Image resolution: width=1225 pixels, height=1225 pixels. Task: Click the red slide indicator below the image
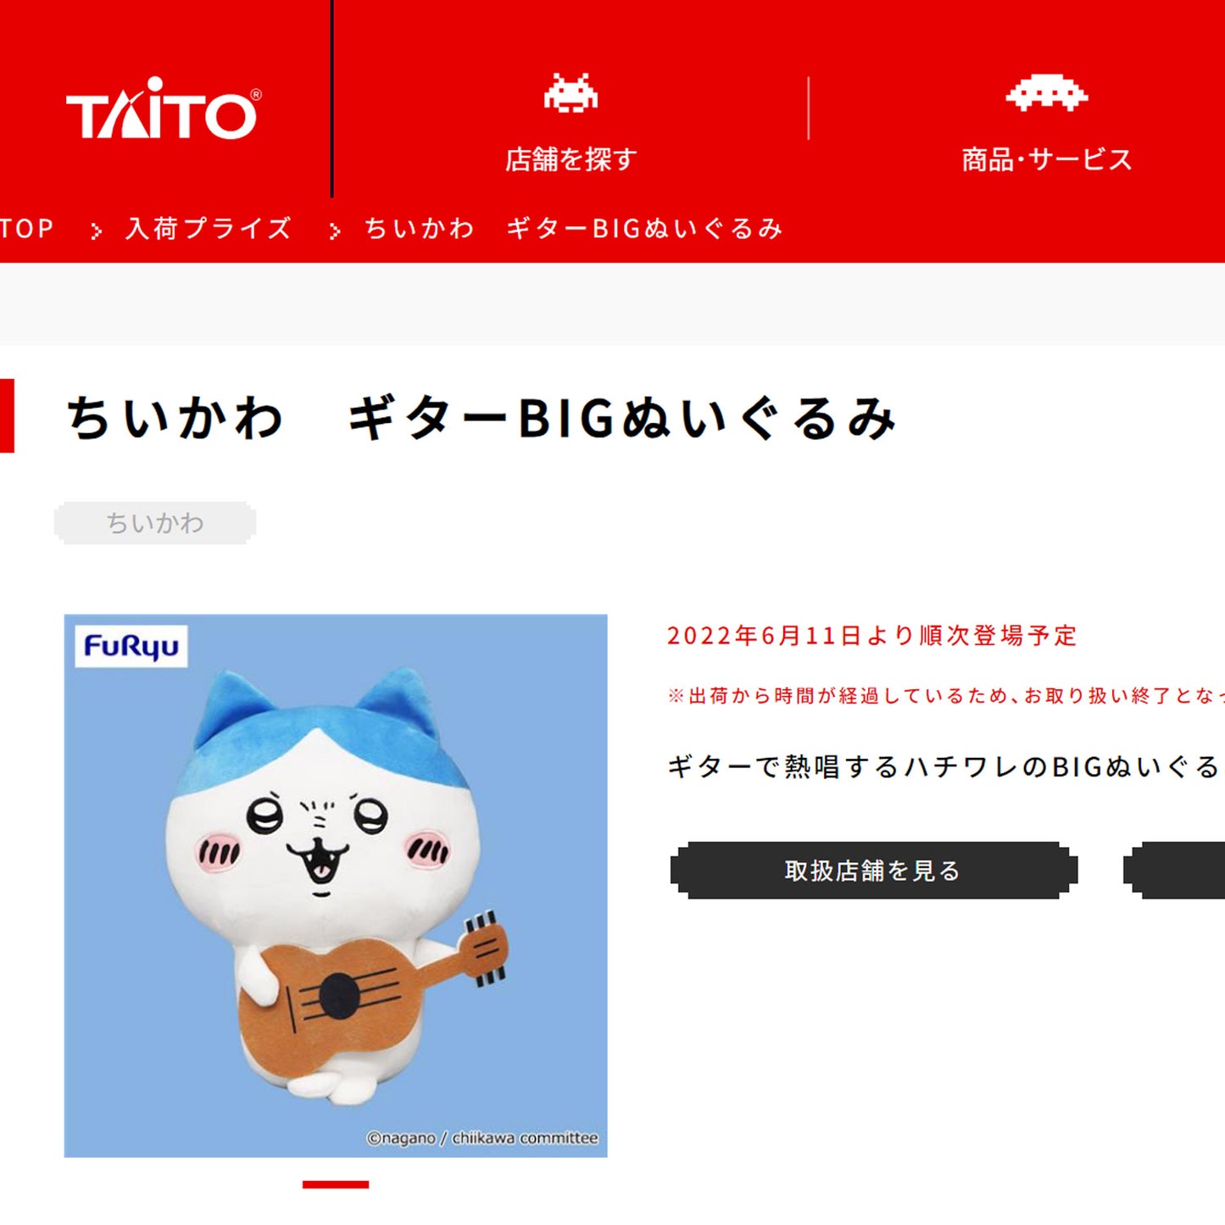[336, 1184]
